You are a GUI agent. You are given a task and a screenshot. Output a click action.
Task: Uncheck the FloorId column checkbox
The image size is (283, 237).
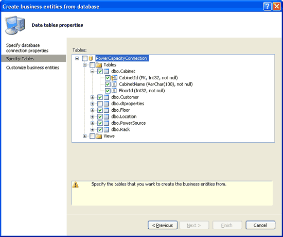(x=108, y=91)
